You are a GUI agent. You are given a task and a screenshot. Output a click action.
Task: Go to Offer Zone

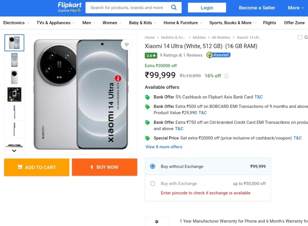pos(294,23)
